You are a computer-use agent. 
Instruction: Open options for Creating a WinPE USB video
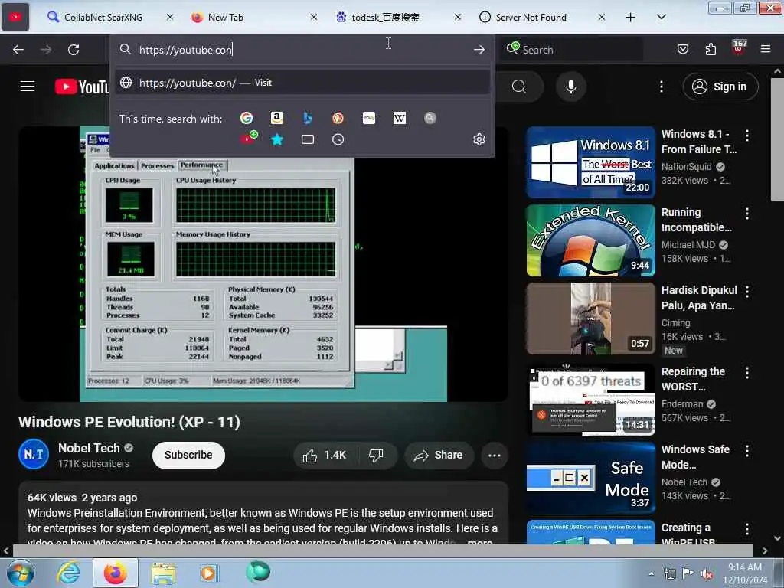click(747, 529)
